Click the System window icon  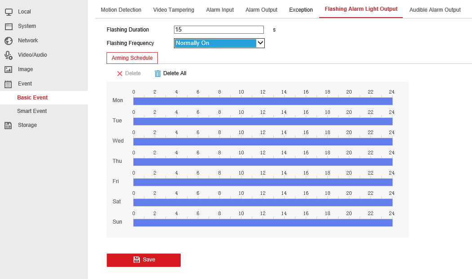[9, 26]
